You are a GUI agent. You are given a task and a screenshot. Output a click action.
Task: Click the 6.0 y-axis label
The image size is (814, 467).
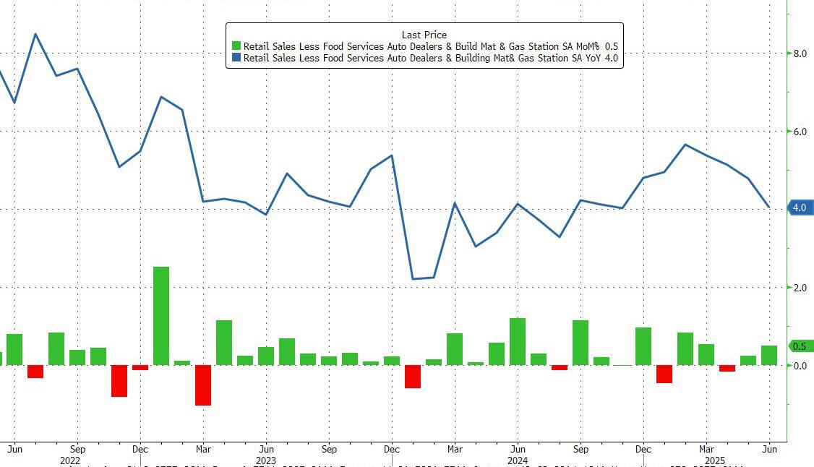pos(800,132)
